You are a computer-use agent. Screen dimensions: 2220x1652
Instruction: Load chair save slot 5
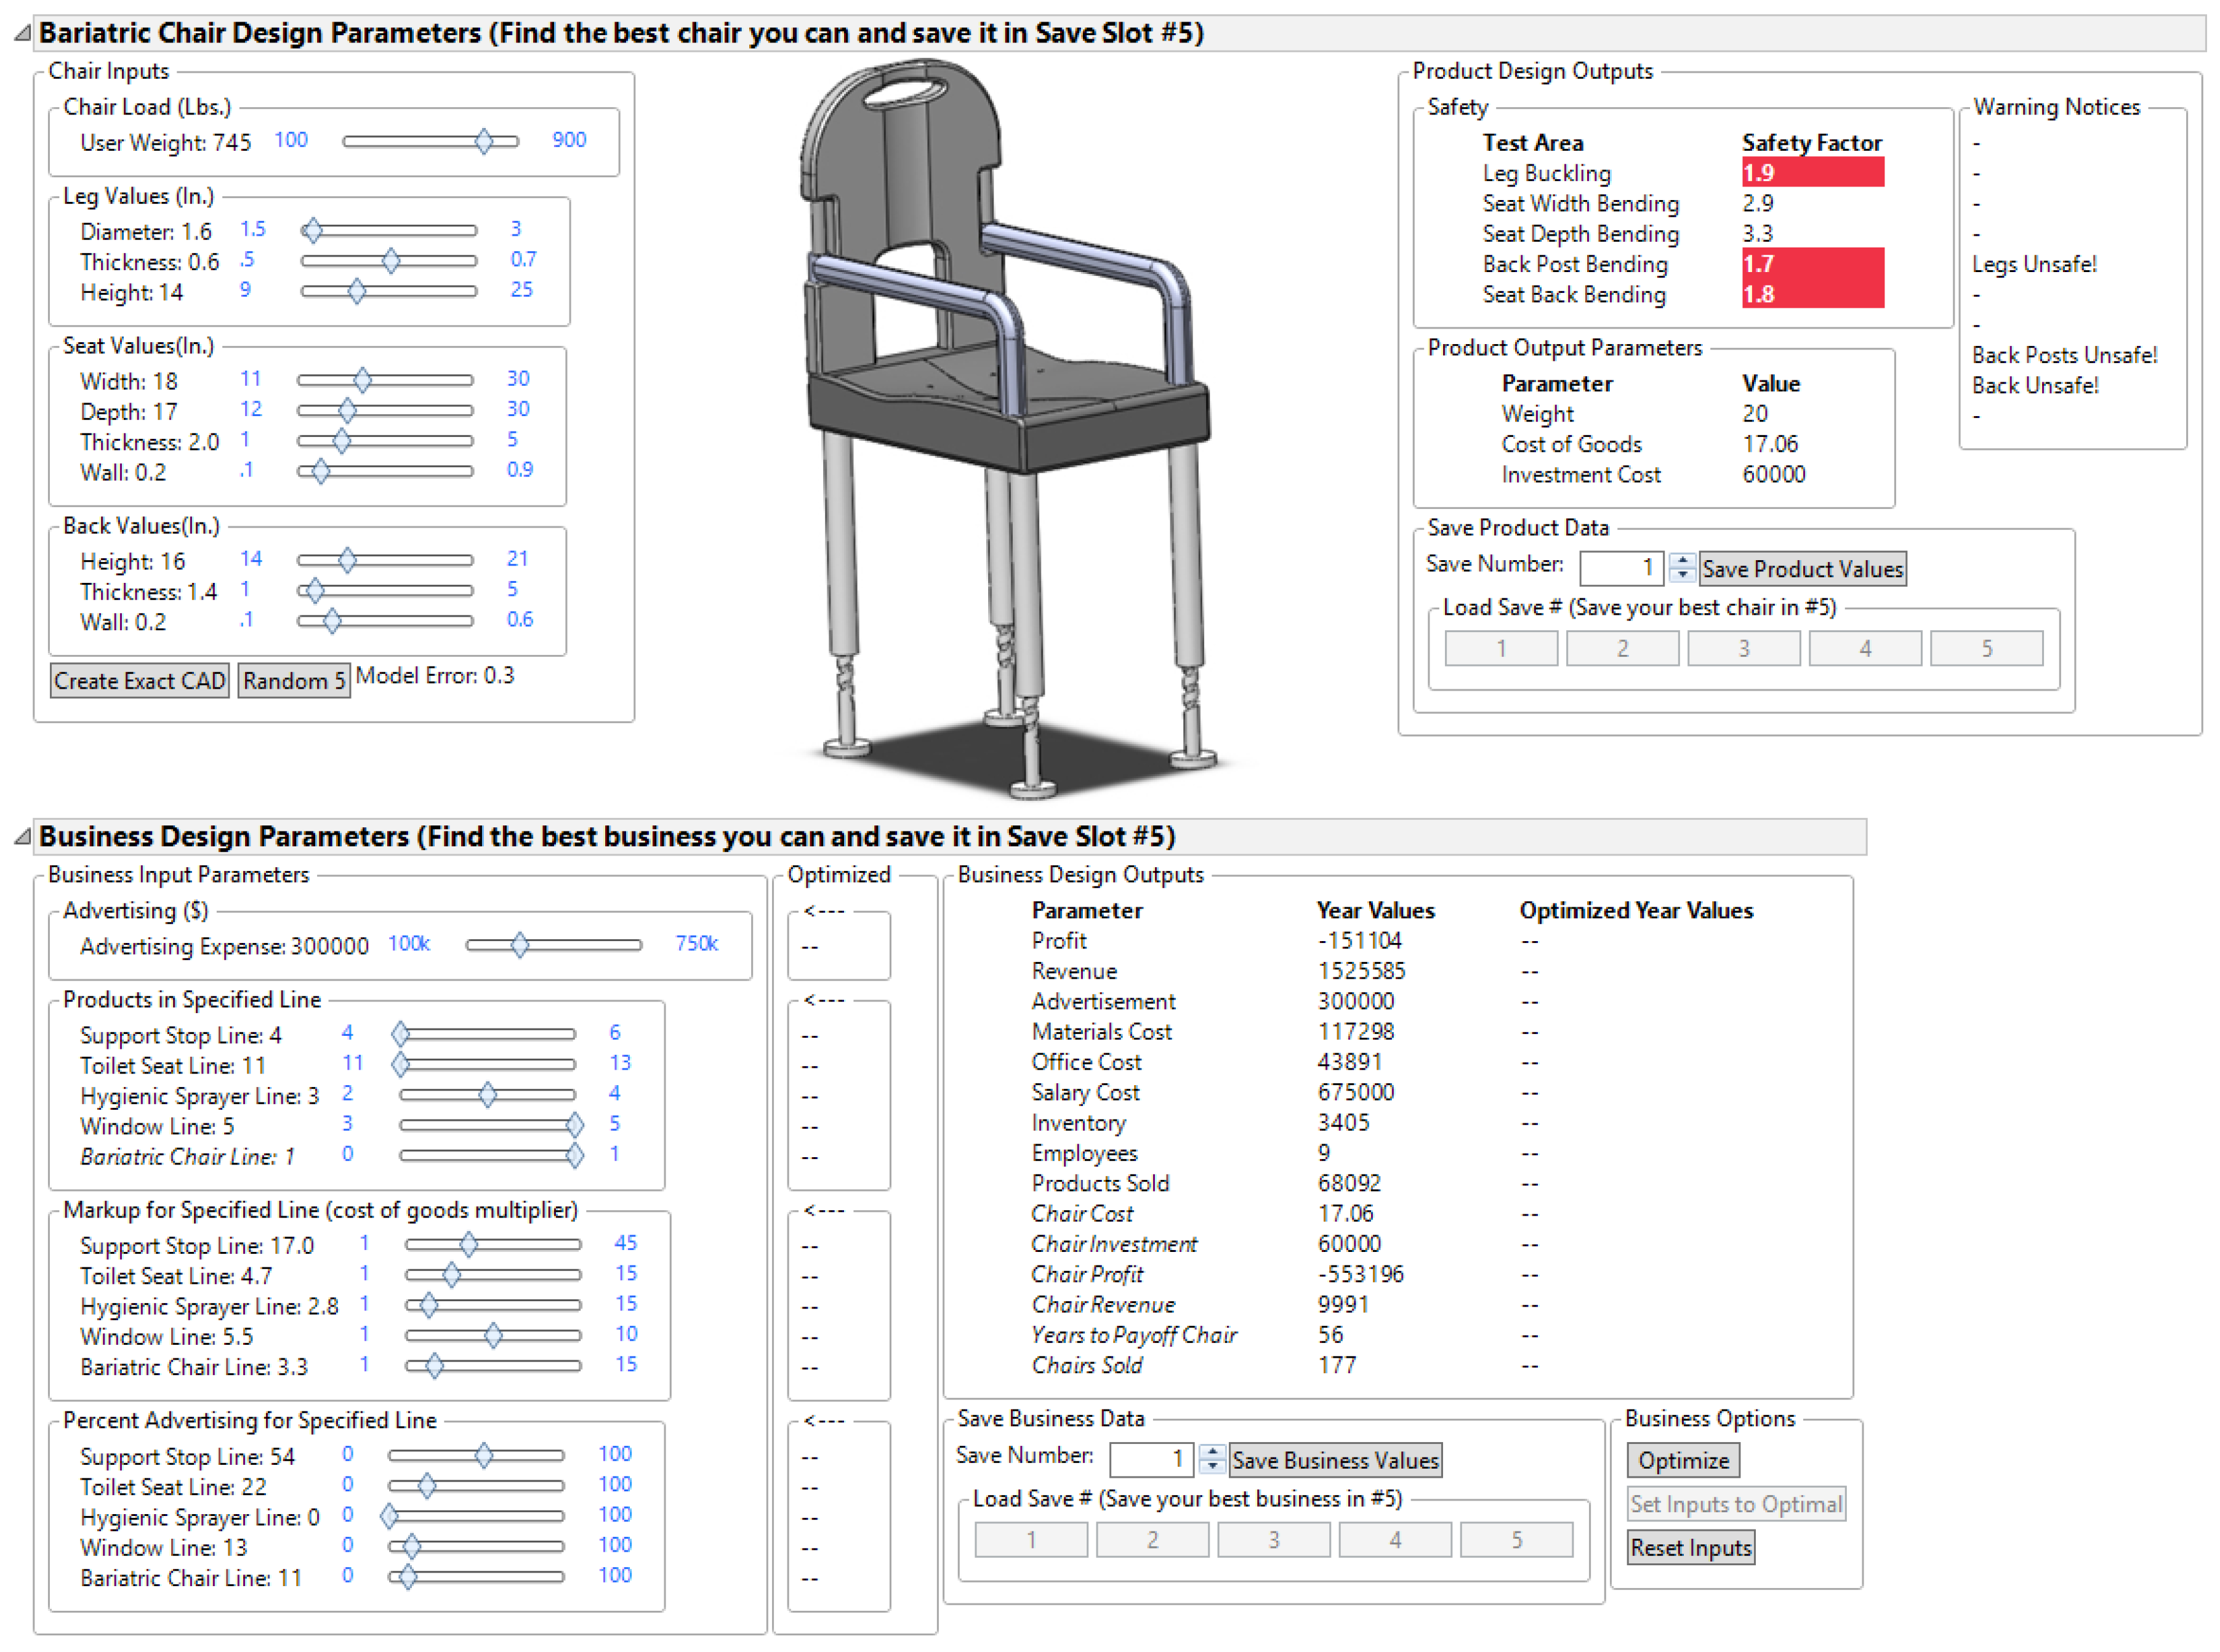click(1988, 648)
